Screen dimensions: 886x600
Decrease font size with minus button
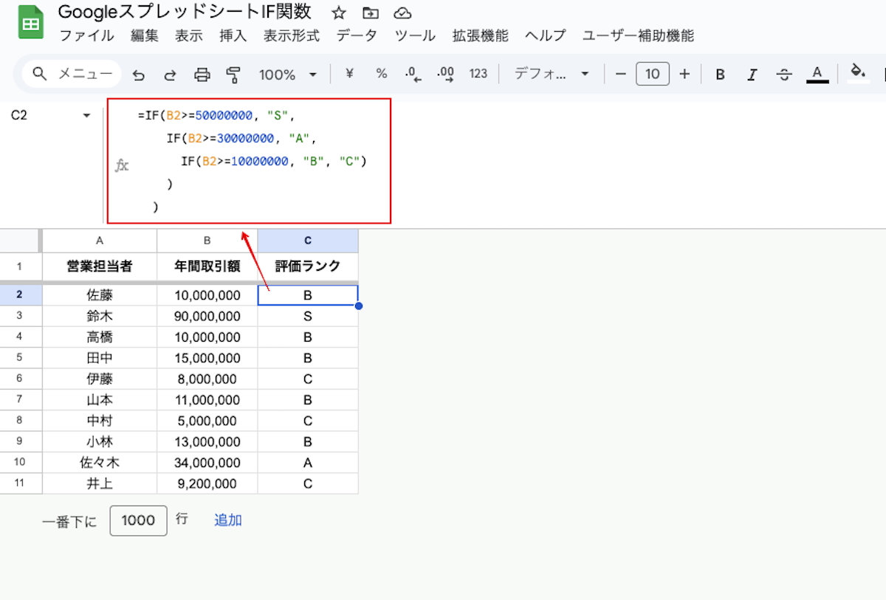click(x=621, y=74)
